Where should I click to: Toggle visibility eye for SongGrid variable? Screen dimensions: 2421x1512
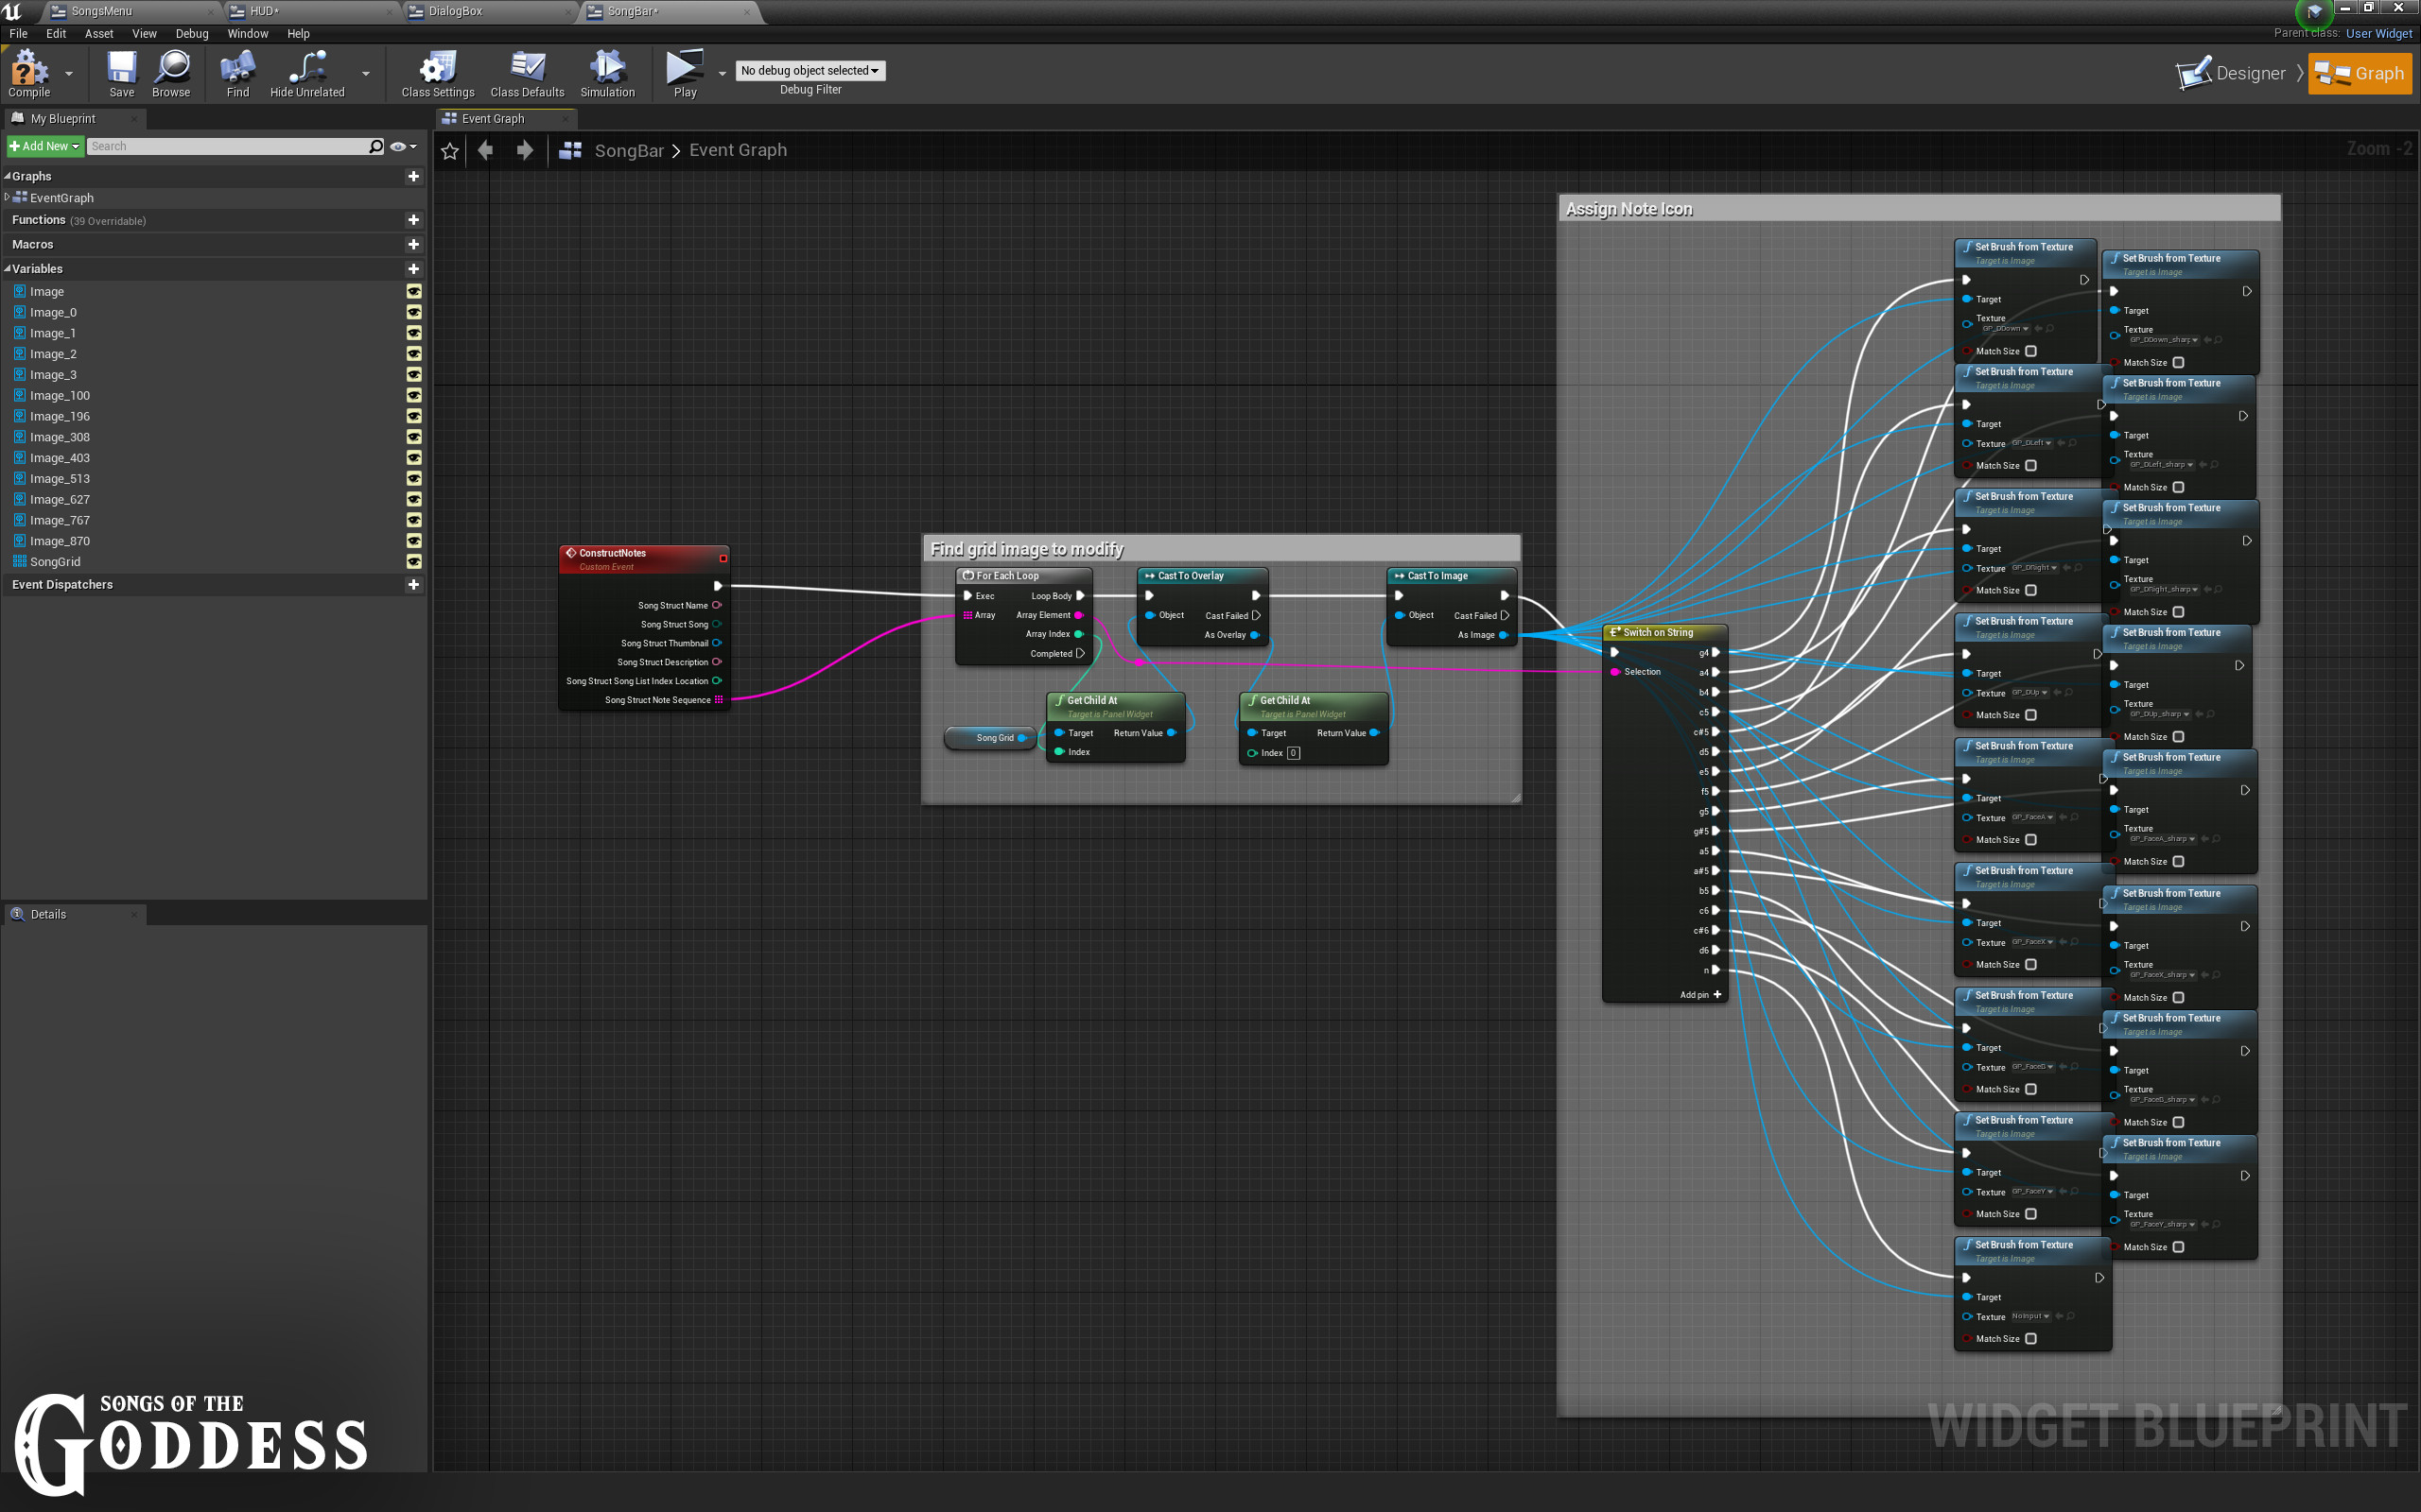pyautogui.click(x=413, y=562)
